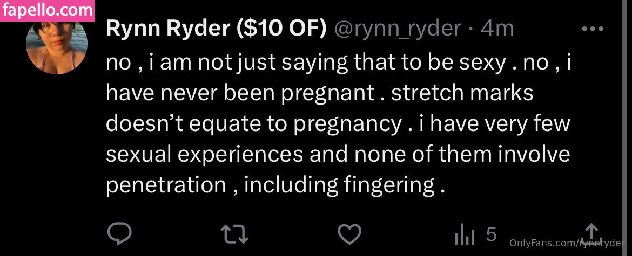Screen dimensions: 632x256
Task: Click the 4m timestamp of the tweet
Action: [x=497, y=29]
